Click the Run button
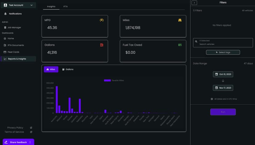Screen dimensions: 255x145 click(x=223, y=112)
